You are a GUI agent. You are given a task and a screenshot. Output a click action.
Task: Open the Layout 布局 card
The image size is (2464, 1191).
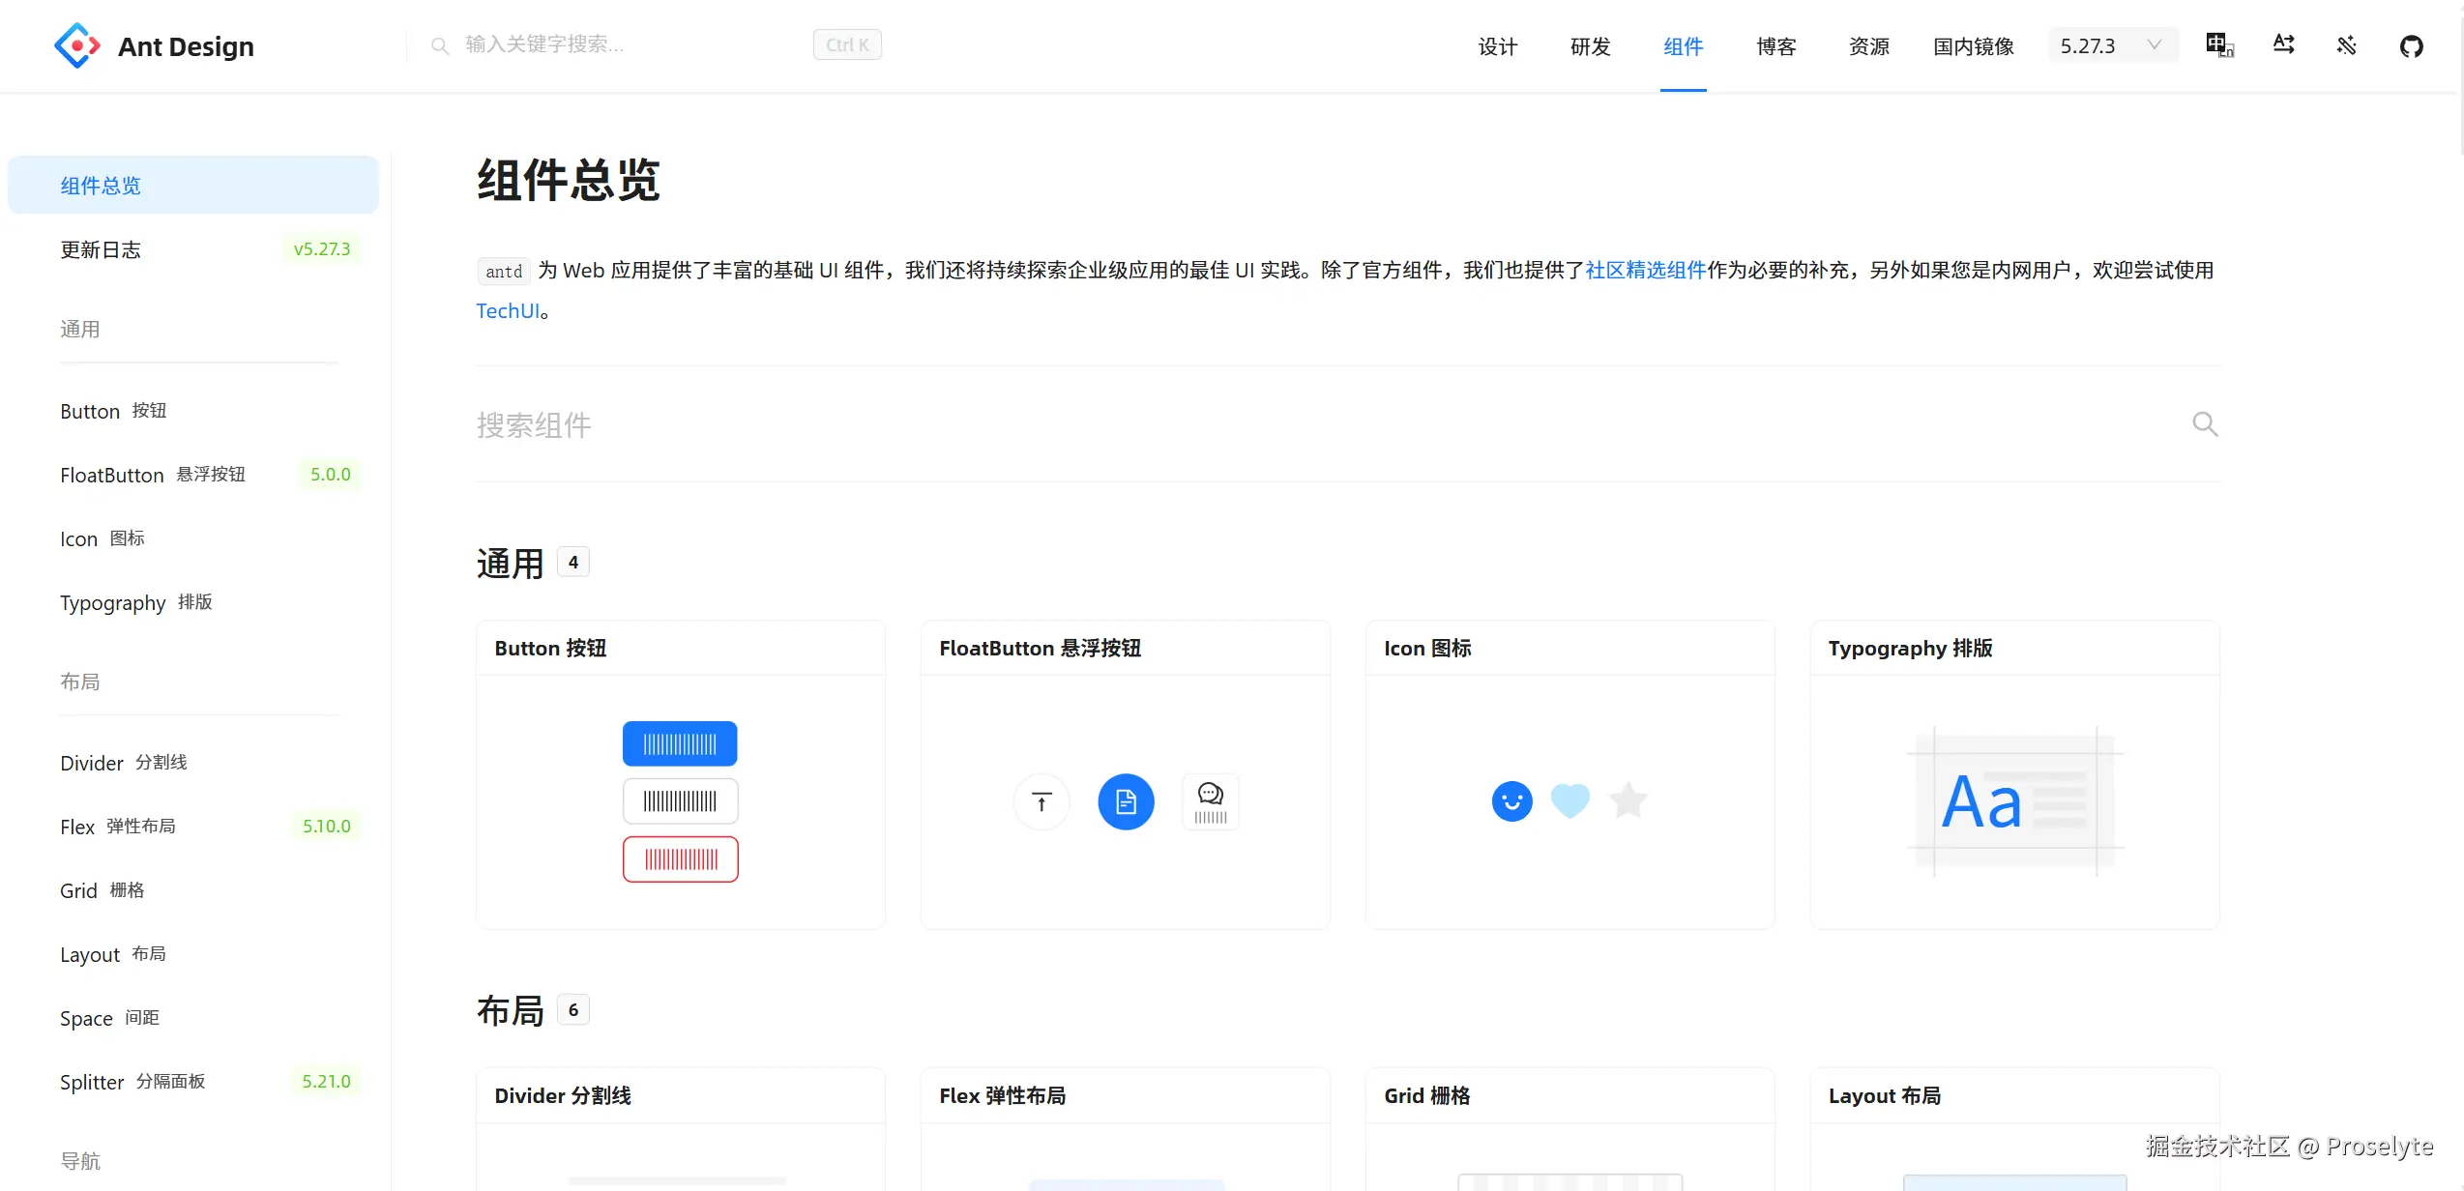pos(2015,1129)
